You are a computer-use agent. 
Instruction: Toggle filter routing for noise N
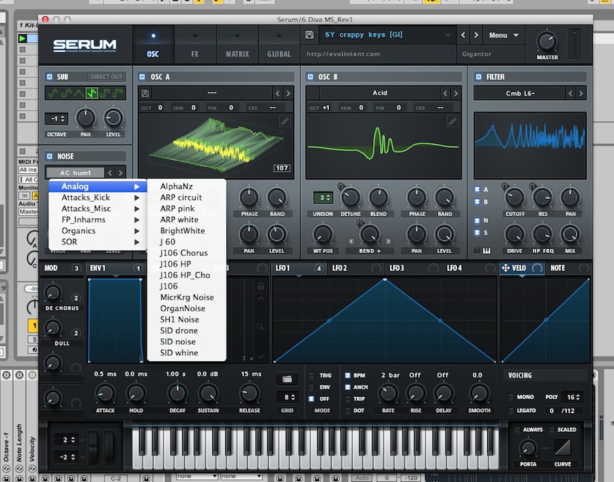[x=478, y=220]
